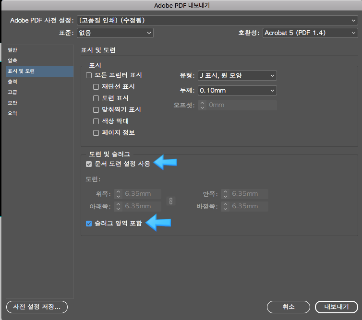The height and width of the screenshot is (320, 362).
Task: Select the 표시 및 도련 category
Action: click(40, 71)
